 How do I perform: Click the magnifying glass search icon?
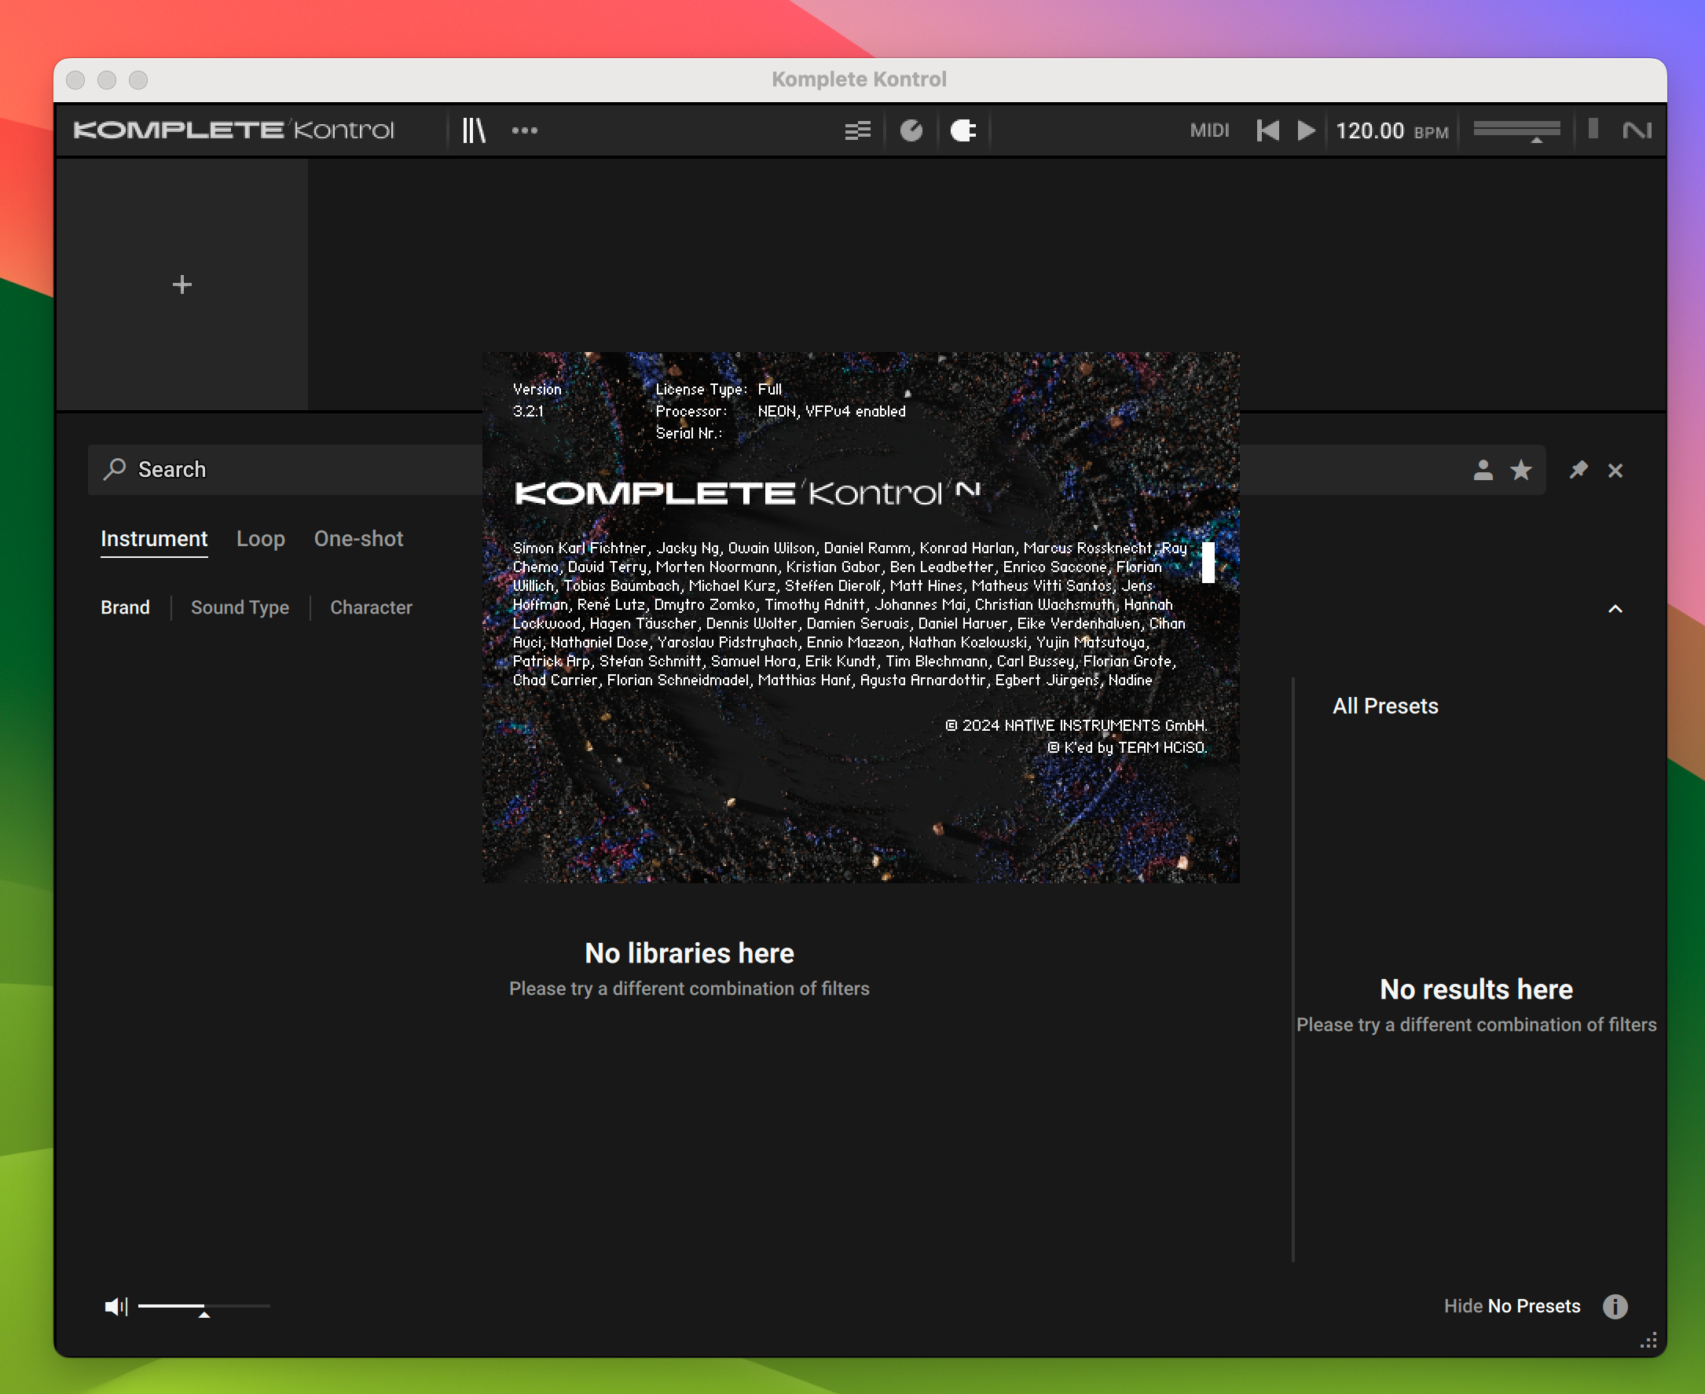115,469
